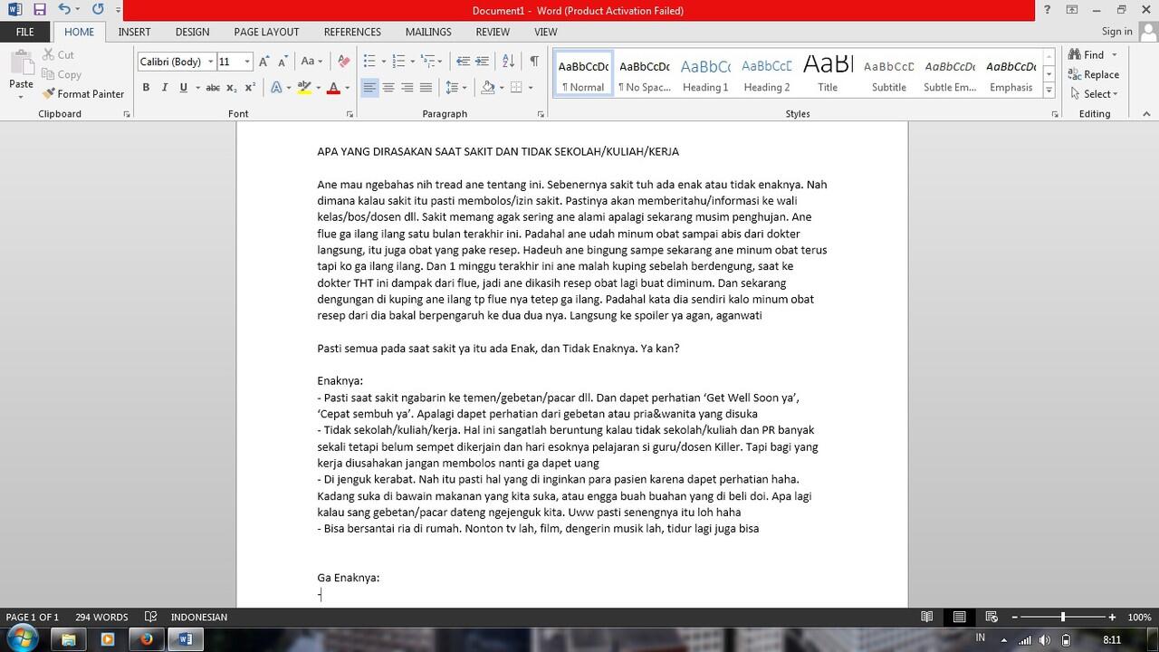The width and height of the screenshot is (1159, 652).
Task: Open the font name dropdown
Action: click(x=210, y=62)
